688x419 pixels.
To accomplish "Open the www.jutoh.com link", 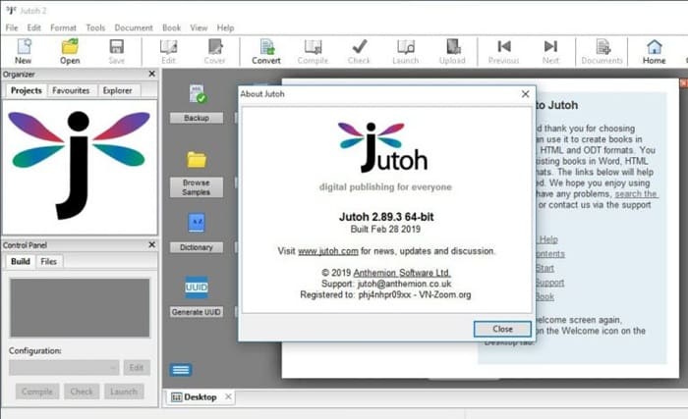I will 328,251.
